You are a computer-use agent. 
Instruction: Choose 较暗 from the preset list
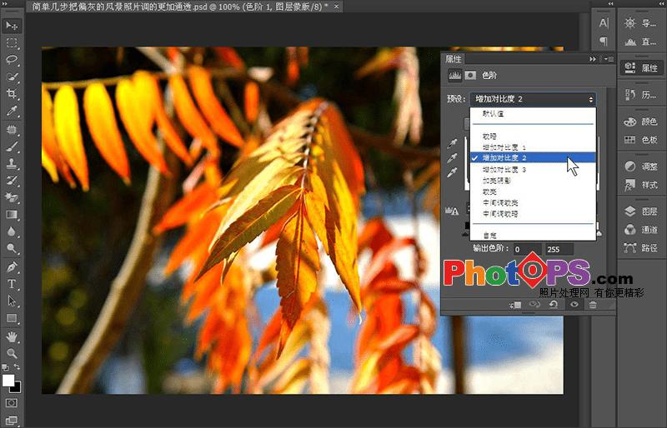tap(533, 137)
